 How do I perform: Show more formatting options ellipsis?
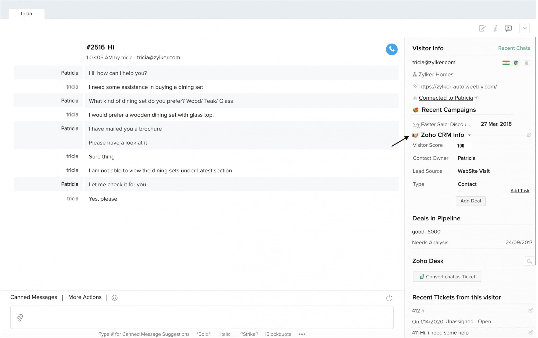tap(302, 334)
